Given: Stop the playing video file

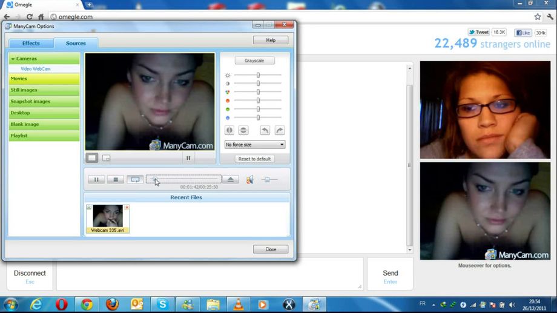Looking at the screenshot, I should tap(115, 179).
